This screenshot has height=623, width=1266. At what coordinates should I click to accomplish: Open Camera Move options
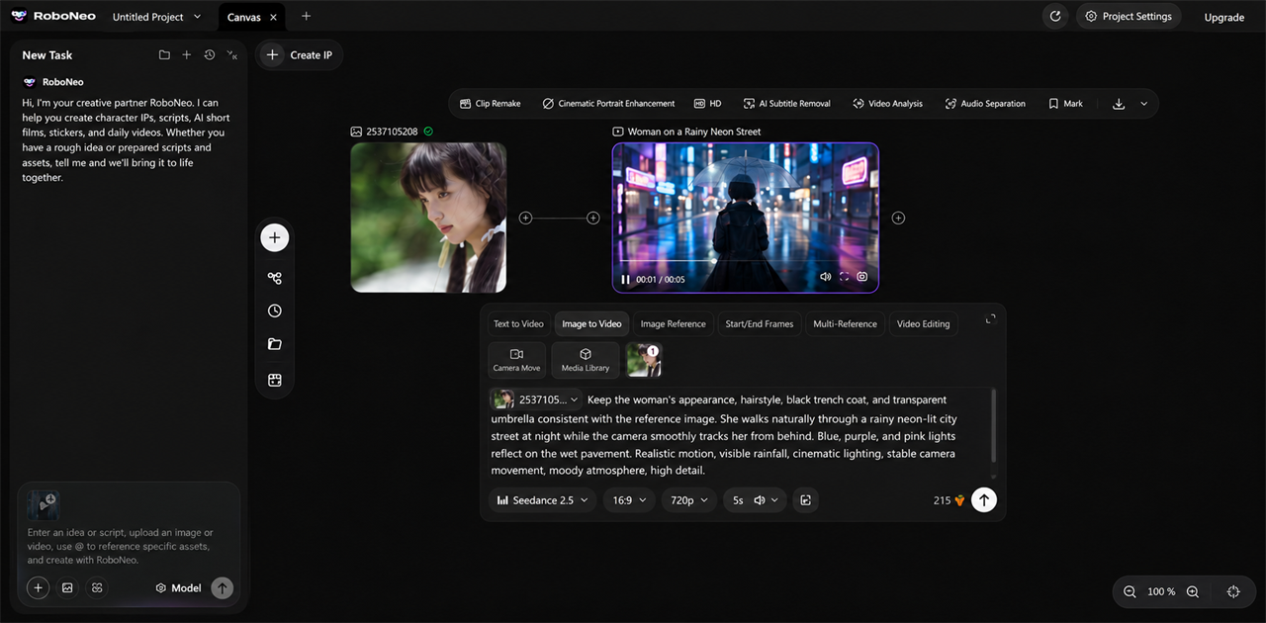pos(516,360)
